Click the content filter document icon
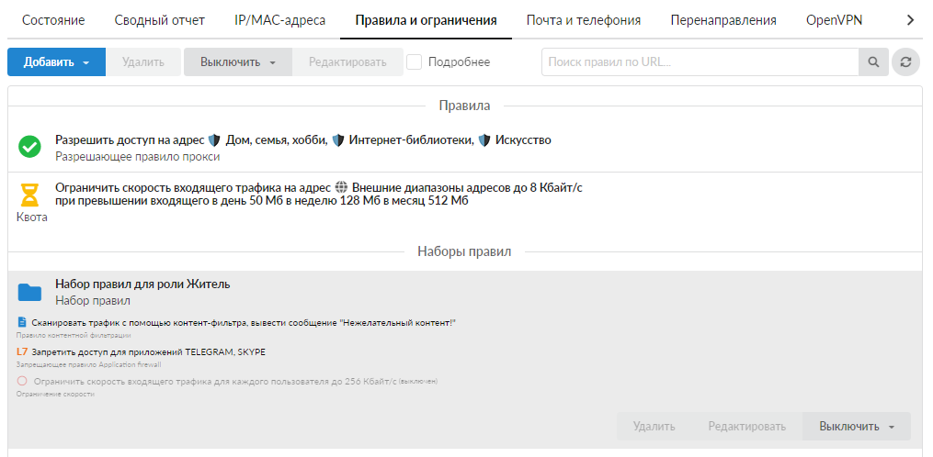This screenshot has width=933, height=457. pyautogui.click(x=22, y=323)
